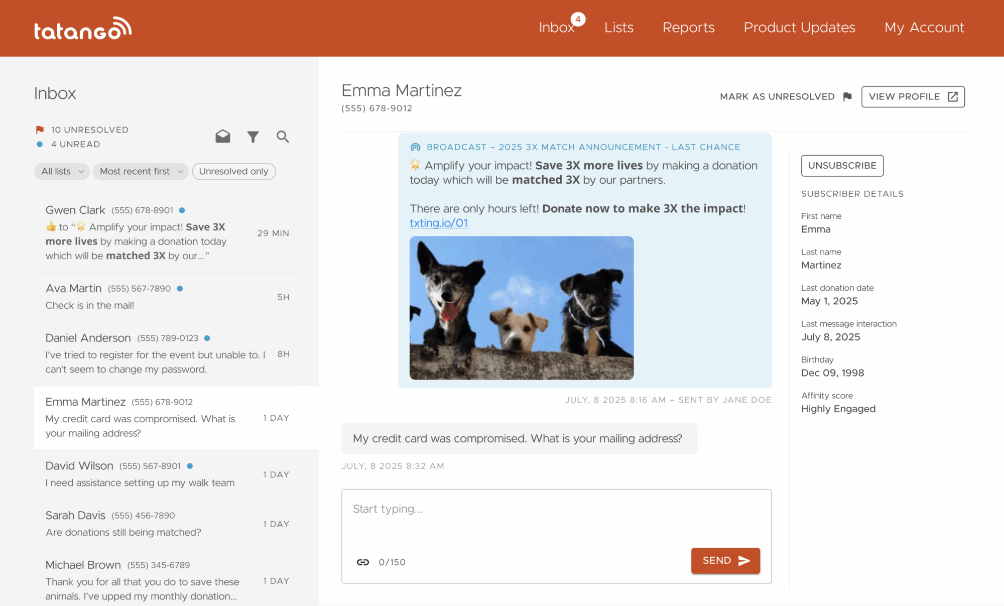Click the Send button
Viewport: 1004px width, 606px height.
[x=725, y=560]
